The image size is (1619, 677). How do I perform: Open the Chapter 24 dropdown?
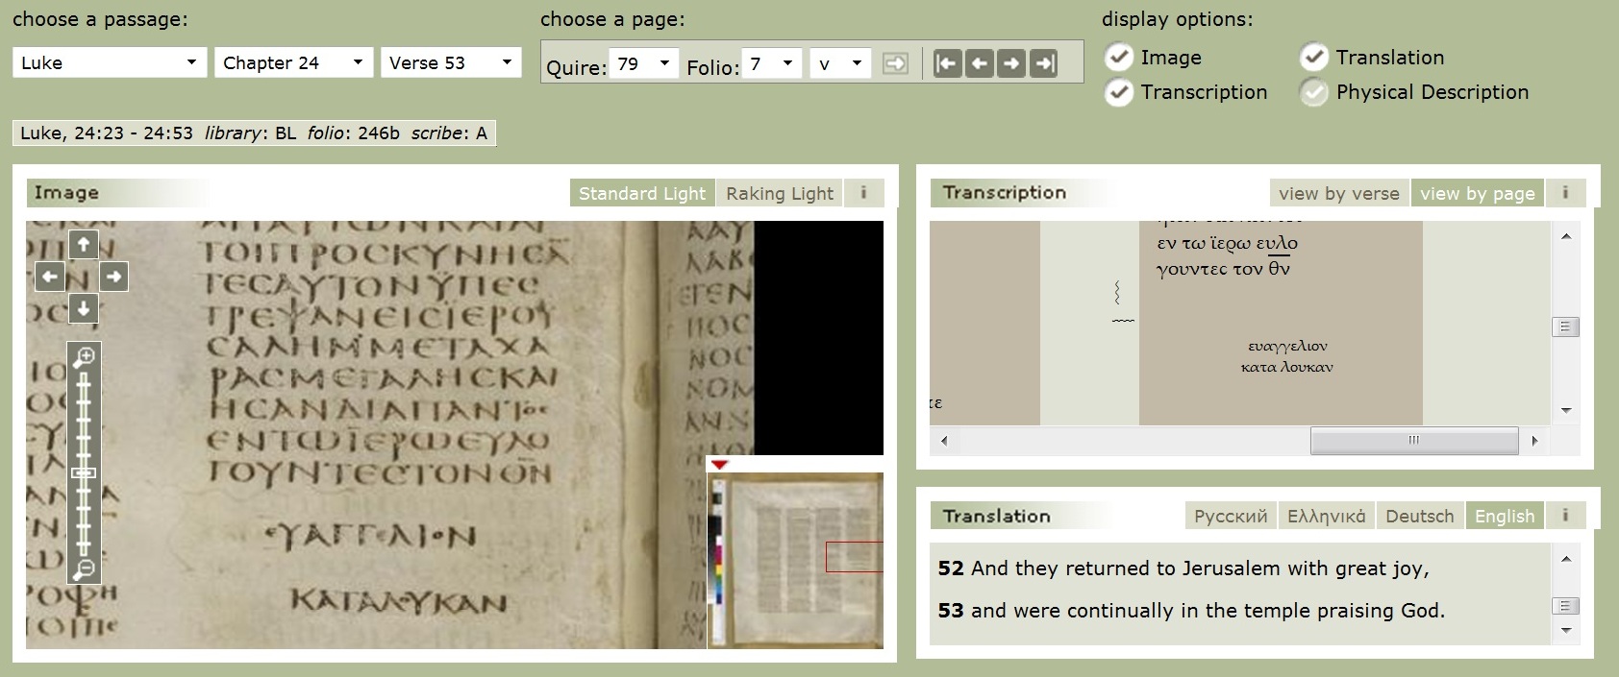pos(293,62)
